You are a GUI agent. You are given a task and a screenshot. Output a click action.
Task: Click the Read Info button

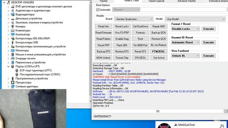(x=103, y=26)
